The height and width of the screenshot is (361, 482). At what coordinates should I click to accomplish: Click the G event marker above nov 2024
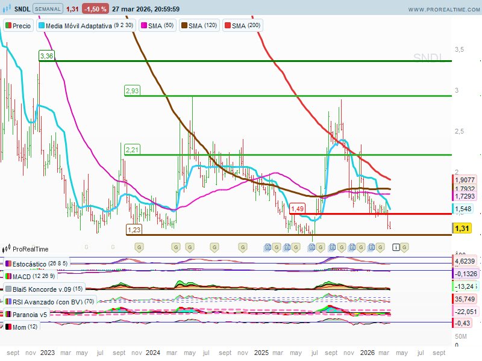[x=243, y=247]
